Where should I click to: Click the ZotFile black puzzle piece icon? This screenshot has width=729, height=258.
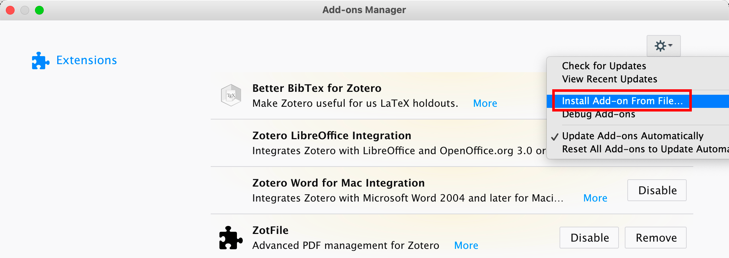(231, 238)
